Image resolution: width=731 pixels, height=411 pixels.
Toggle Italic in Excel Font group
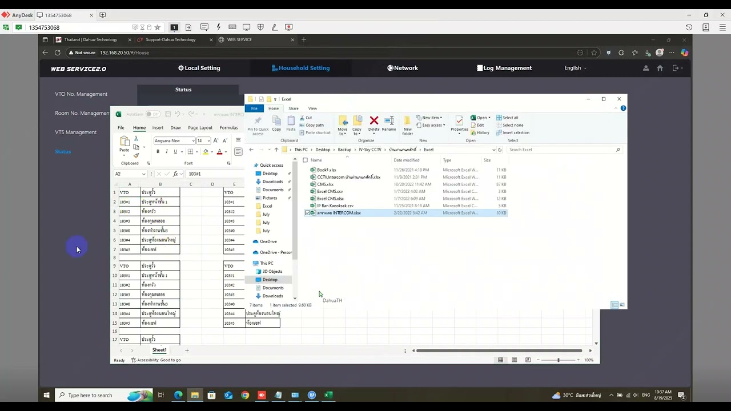166,152
